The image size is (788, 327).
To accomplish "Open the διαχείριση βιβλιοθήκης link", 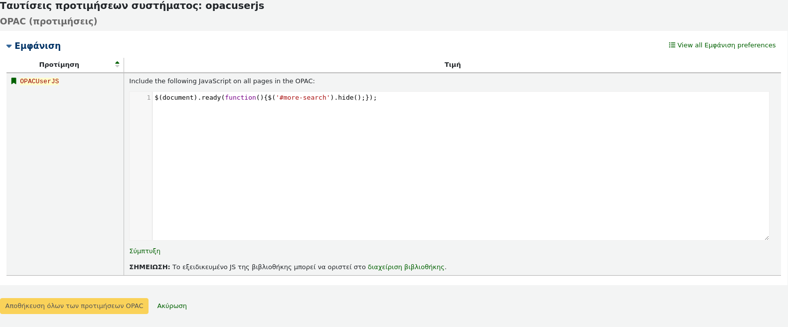I will (406, 267).
